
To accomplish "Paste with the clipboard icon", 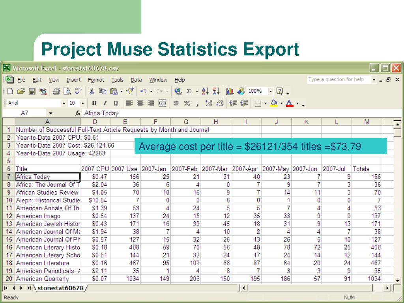I will pos(114,91).
